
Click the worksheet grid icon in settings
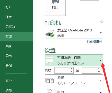pyautogui.click(x=50, y=60)
